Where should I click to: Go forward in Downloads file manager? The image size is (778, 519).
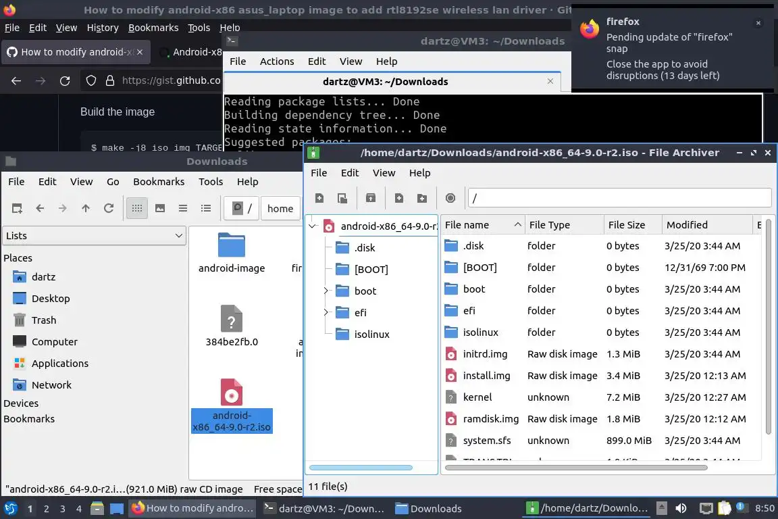(63, 208)
